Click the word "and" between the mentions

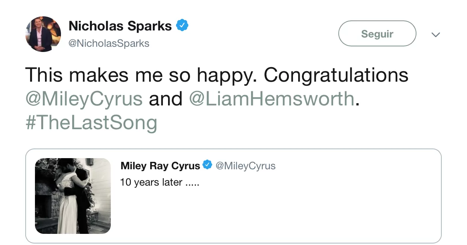click(x=165, y=99)
